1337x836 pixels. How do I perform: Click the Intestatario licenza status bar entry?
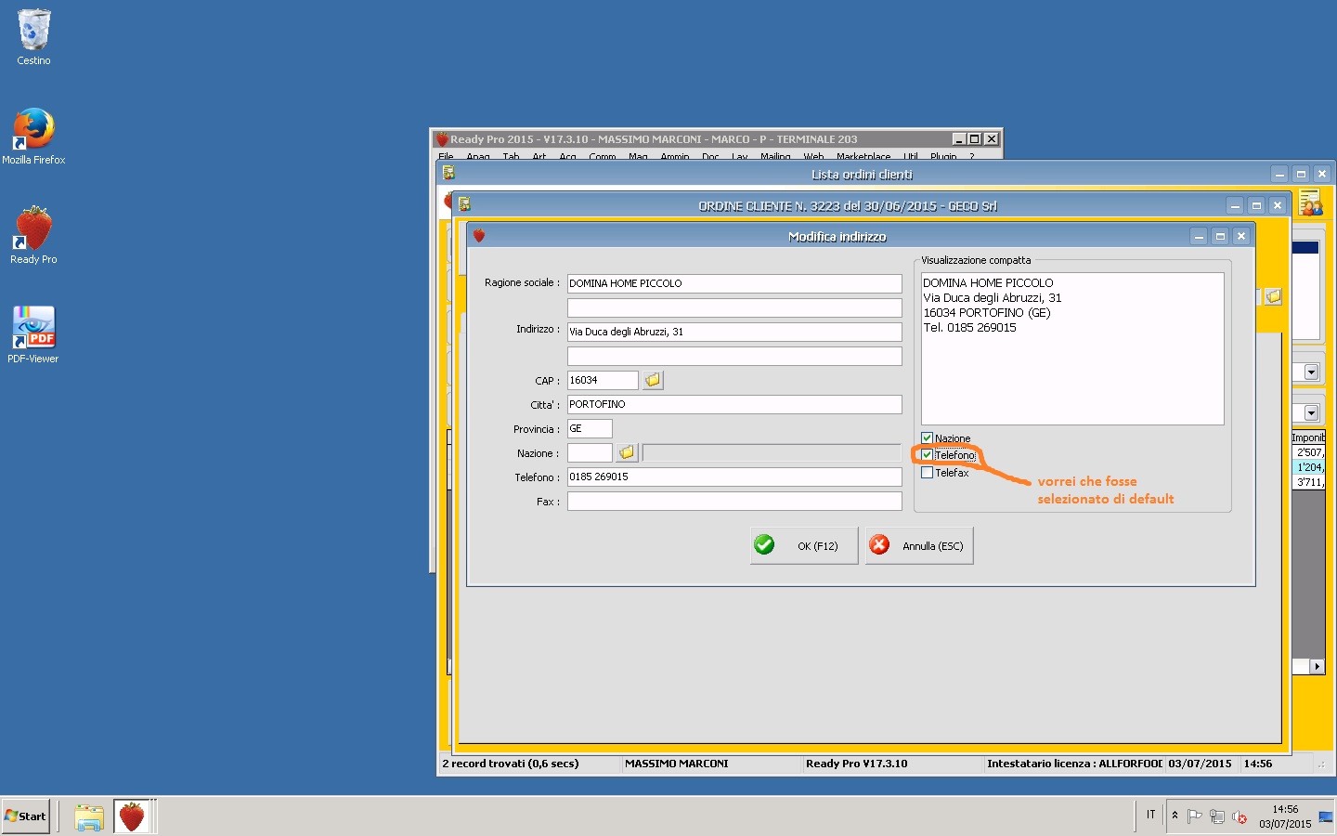pos(1074,764)
